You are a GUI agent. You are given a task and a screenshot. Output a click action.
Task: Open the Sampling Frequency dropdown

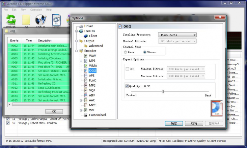177,35
